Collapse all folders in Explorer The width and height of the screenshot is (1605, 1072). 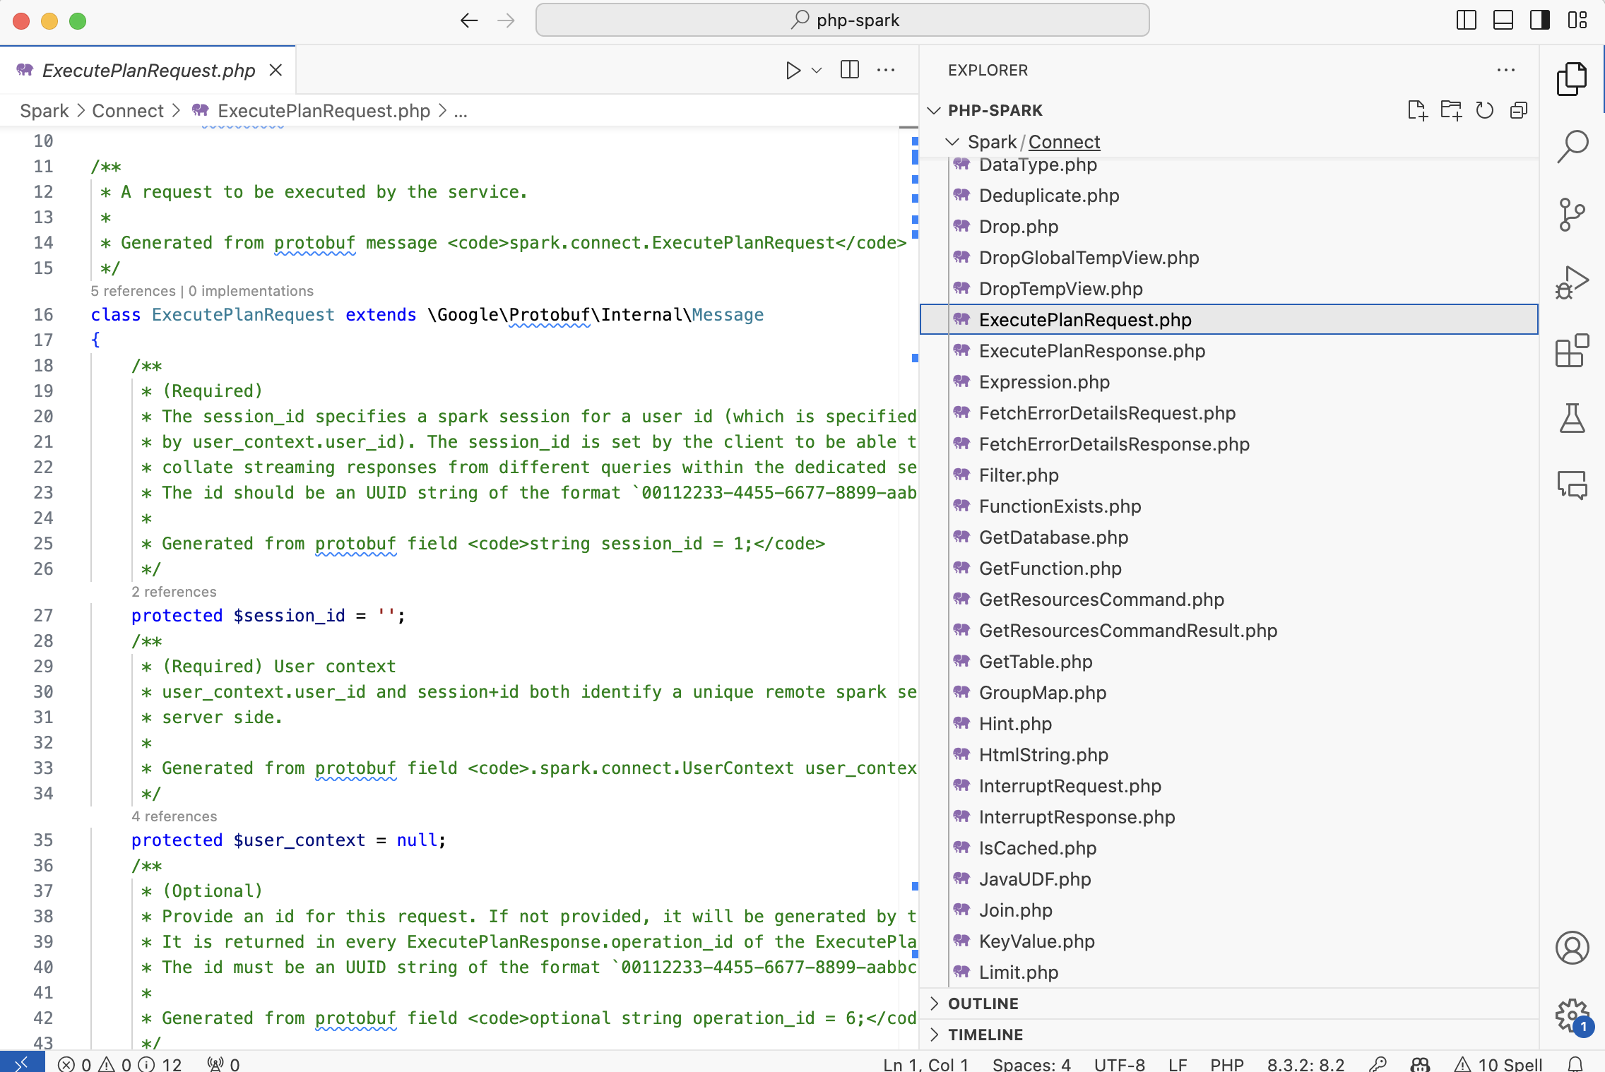[1519, 110]
